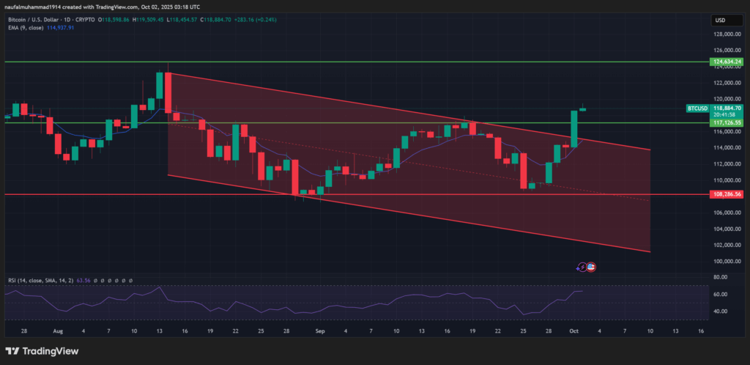Click the Sep label on time axis

319,331
